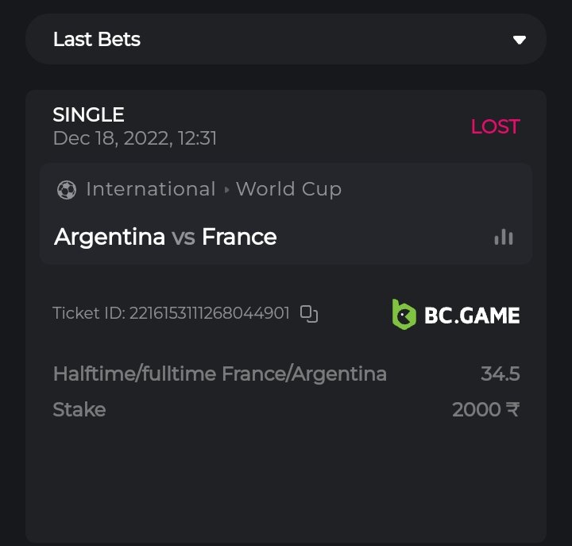Copy the ticket ID using the copy icon
The image size is (572, 546).
(x=309, y=314)
